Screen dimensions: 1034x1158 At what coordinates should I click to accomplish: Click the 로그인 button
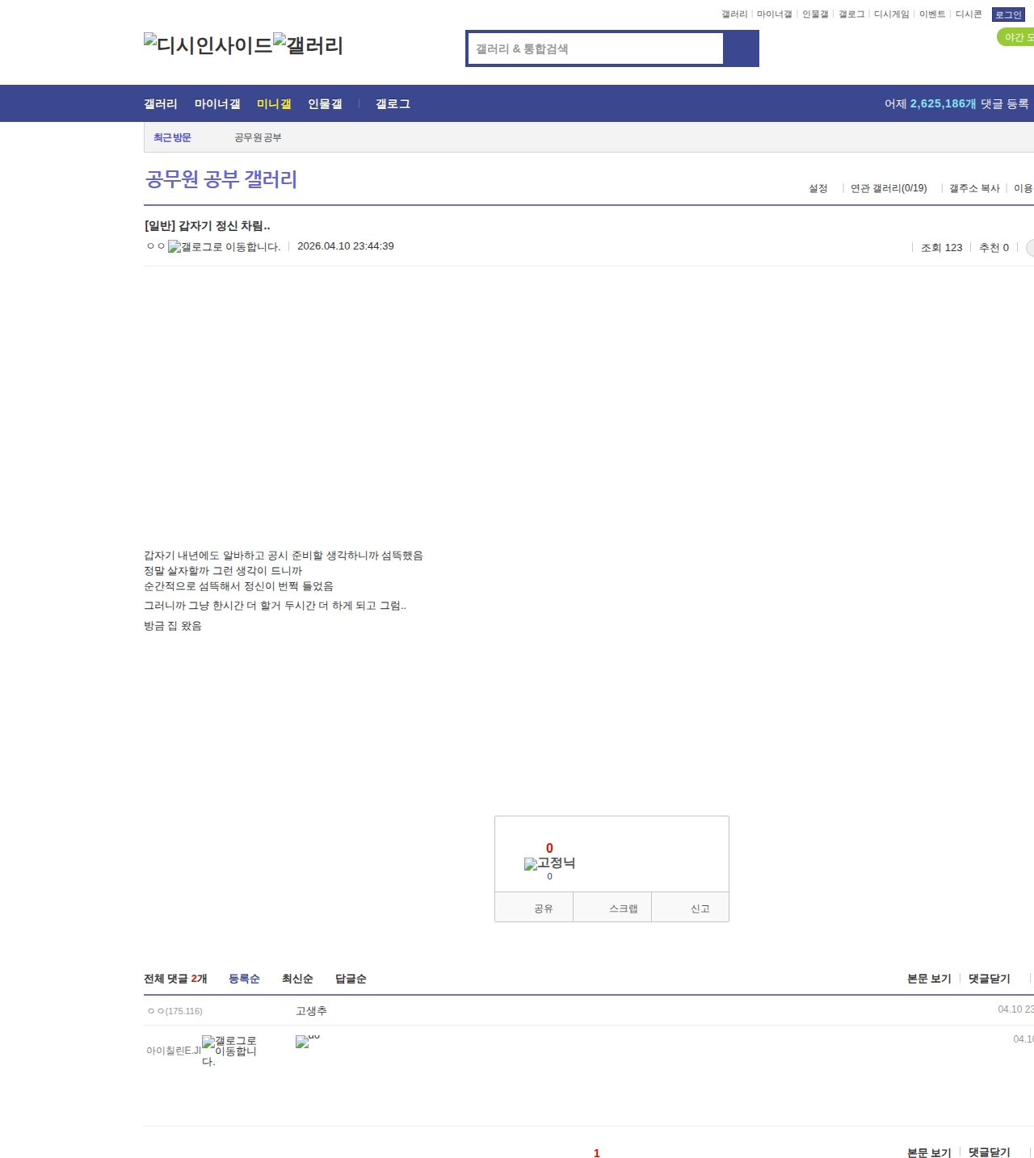click(x=1008, y=15)
